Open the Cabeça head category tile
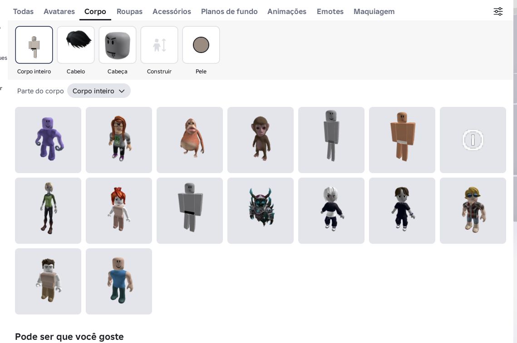 tap(118, 45)
